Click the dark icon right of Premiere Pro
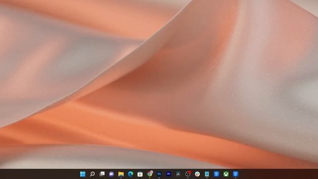This screenshot has width=318, height=179. [178, 174]
